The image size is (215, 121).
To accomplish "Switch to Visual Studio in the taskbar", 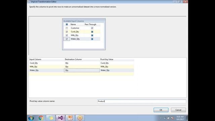I will coord(60,118).
